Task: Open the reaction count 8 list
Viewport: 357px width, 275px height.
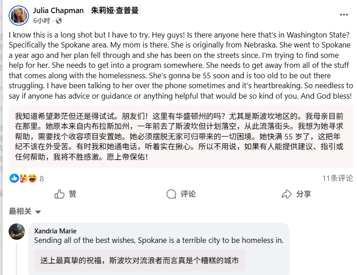Action: tap(42, 179)
